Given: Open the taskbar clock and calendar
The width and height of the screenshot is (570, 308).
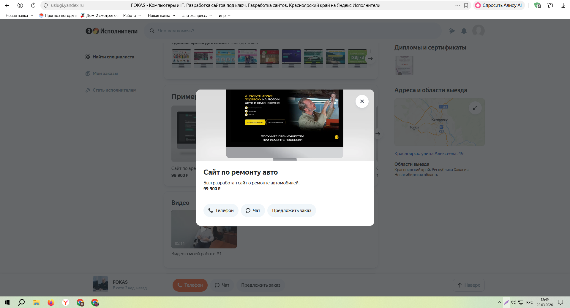Looking at the screenshot, I should pos(544,302).
